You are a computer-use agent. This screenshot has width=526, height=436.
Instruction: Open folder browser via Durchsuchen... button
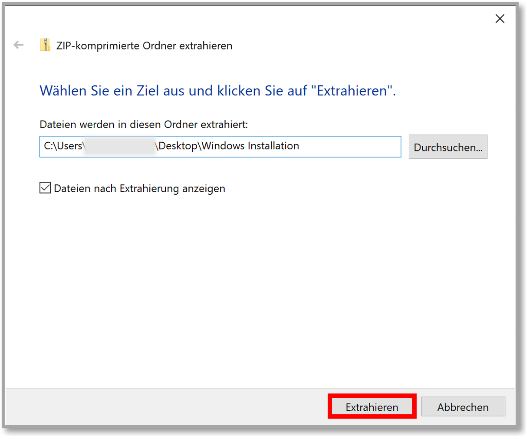tap(448, 147)
